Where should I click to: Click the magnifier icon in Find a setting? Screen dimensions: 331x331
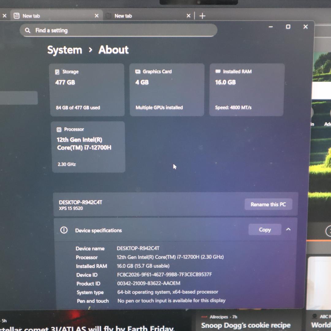point(28,30)
